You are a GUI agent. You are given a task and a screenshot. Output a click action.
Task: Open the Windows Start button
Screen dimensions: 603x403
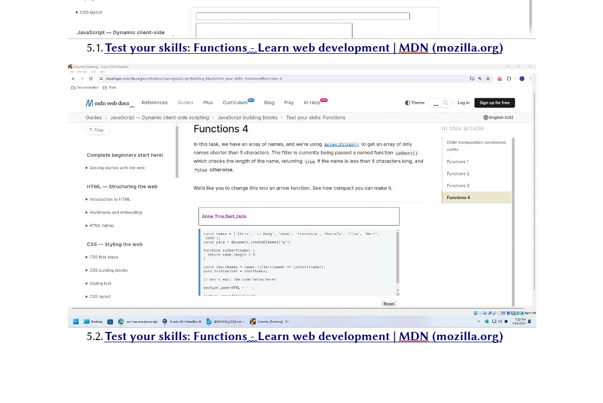pos(76,322)
